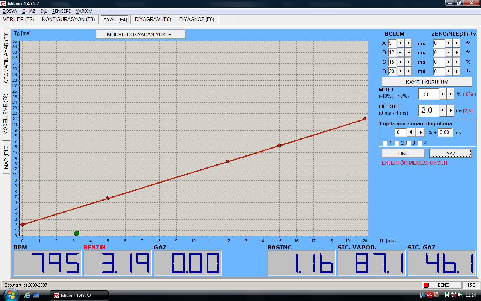481x301 pixels.
Task: Decrease injection time correction percent left arrow
Action: coord(411,132)
